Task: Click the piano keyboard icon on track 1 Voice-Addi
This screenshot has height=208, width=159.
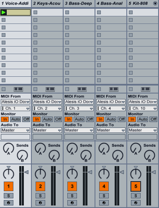Action: tap(18, 89)
